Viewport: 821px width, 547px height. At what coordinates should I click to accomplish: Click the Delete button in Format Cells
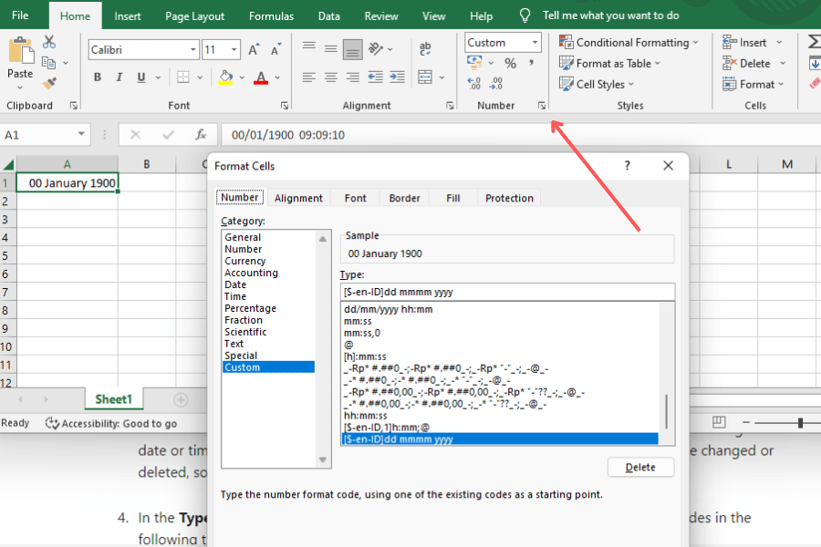click(640, 467)
